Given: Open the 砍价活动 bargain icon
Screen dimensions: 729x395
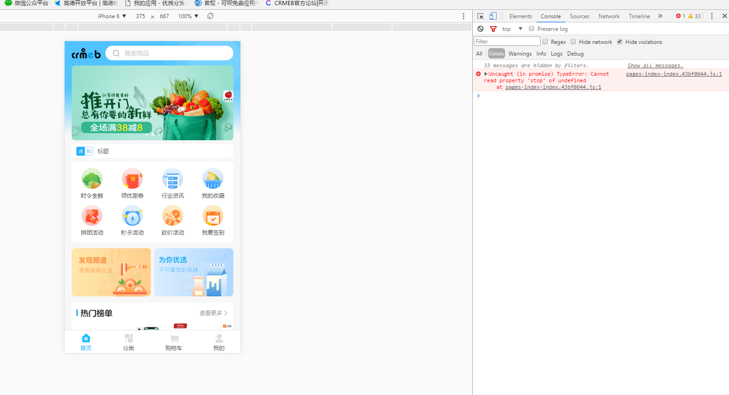Looking at the screenshot, I should 172,215.
